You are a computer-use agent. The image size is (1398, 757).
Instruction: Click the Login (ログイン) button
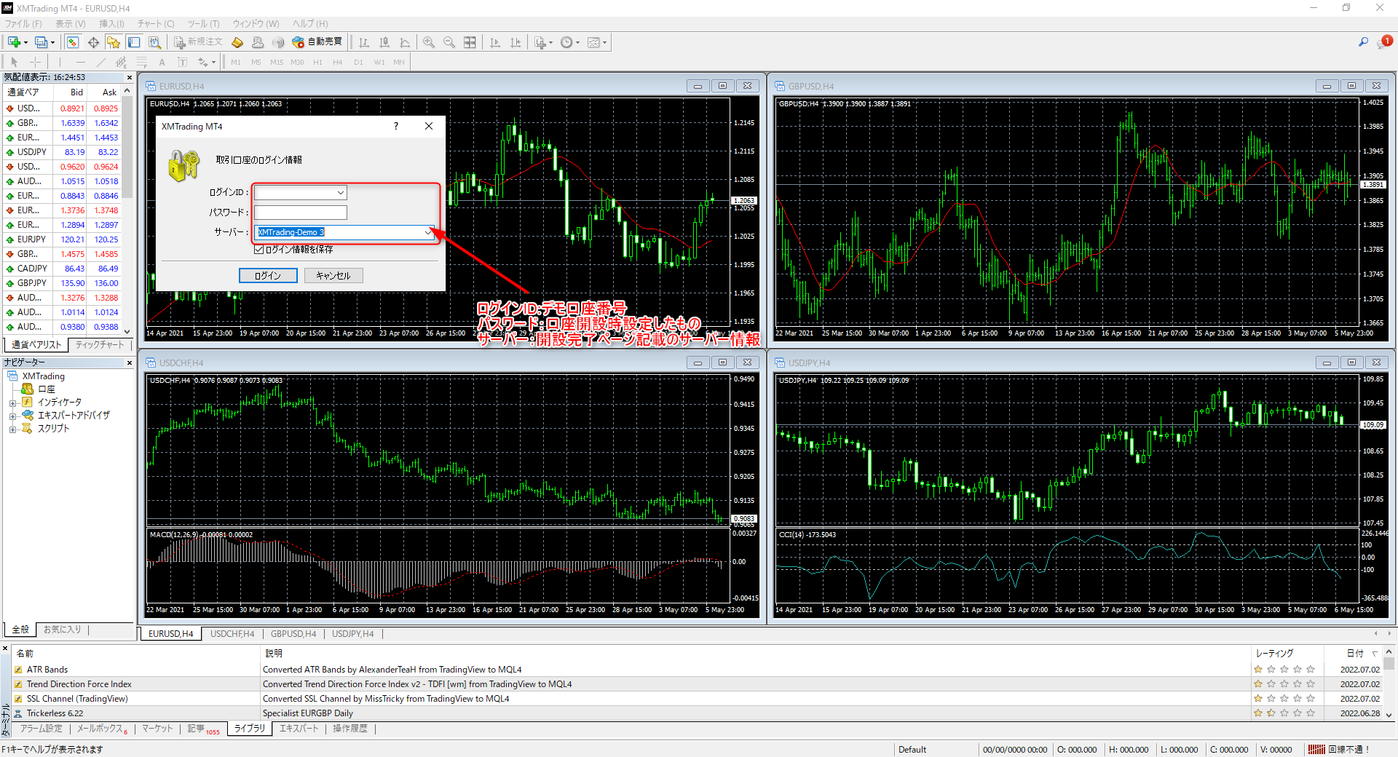[268, 276]
